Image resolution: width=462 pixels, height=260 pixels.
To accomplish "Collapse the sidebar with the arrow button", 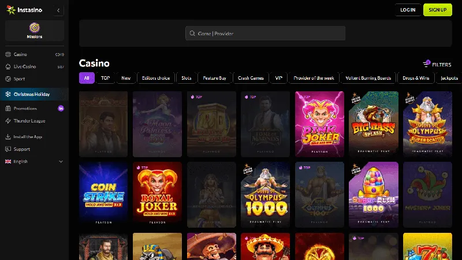I will point(58,10).
